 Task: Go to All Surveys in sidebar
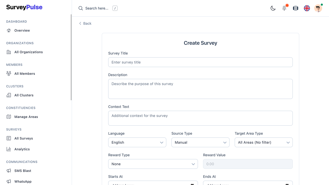[x=24, y=138]
